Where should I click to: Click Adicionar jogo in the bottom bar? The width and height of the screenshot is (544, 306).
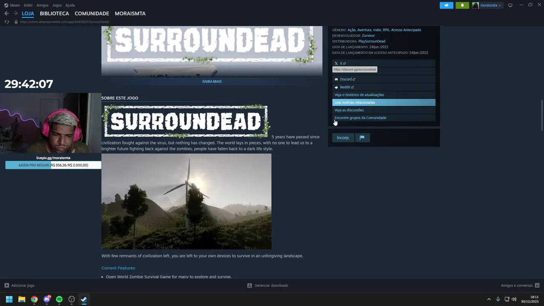pyautogui.click(x=23, y=286)
